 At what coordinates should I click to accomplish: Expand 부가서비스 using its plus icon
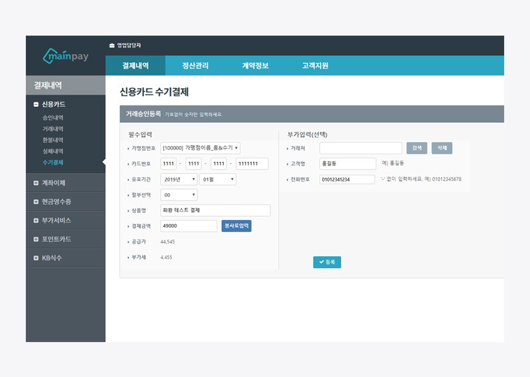(36, 221)
